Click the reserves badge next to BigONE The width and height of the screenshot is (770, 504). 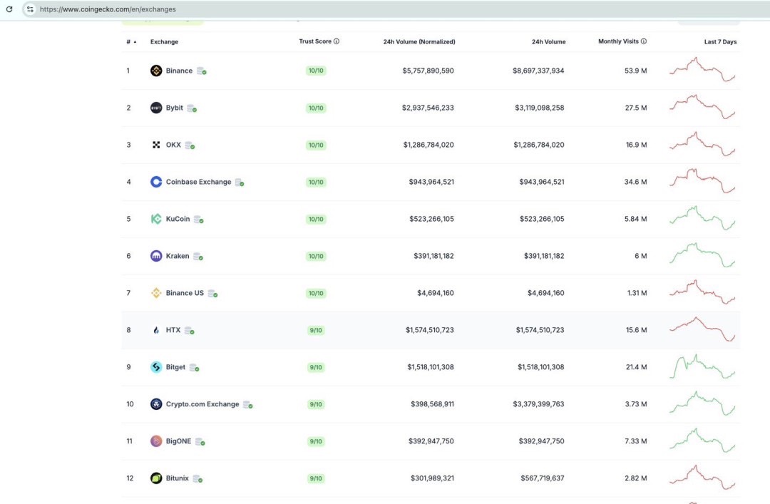click(x=200, y=441)
